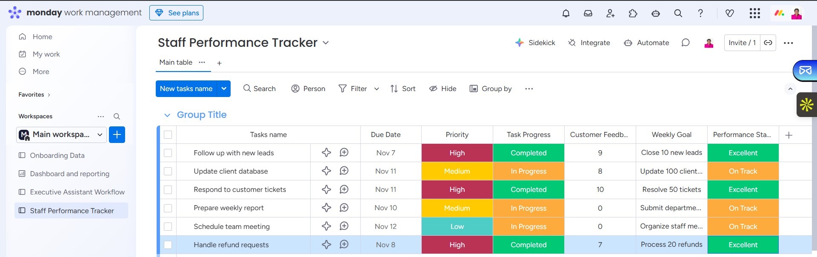Copy board link icon next to Invite
Screen dimensions: 817x257
click(x=768, y=43)
